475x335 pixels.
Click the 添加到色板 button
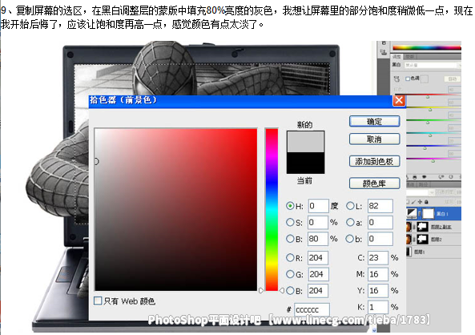(374, 161)
